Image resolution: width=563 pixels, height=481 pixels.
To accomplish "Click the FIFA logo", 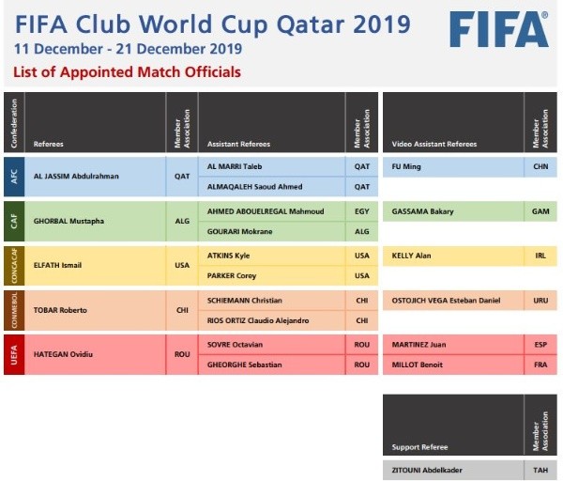I will 497,29.
